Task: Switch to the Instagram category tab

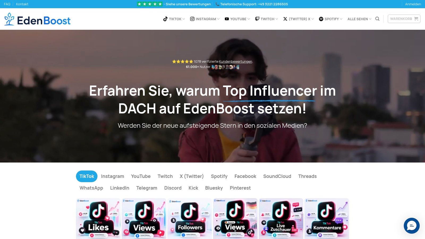Action: click(x=112, y=176)
